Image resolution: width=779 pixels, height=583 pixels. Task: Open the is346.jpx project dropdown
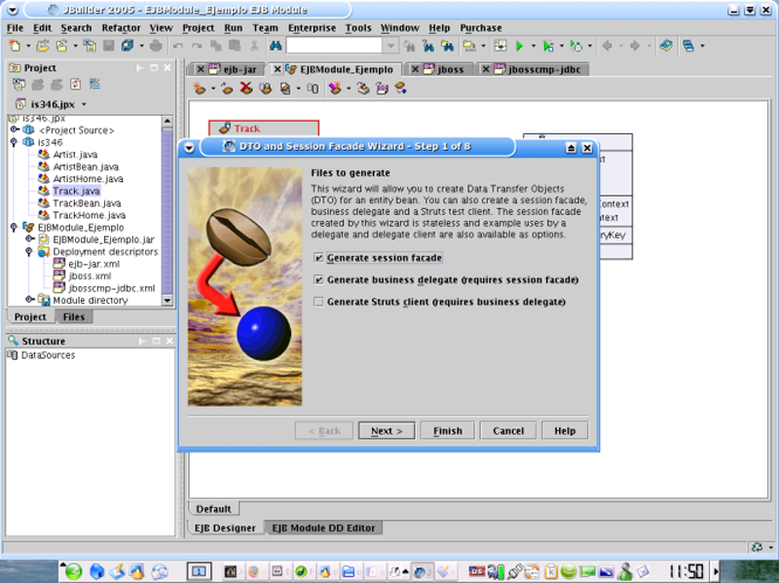coord(85,104)
